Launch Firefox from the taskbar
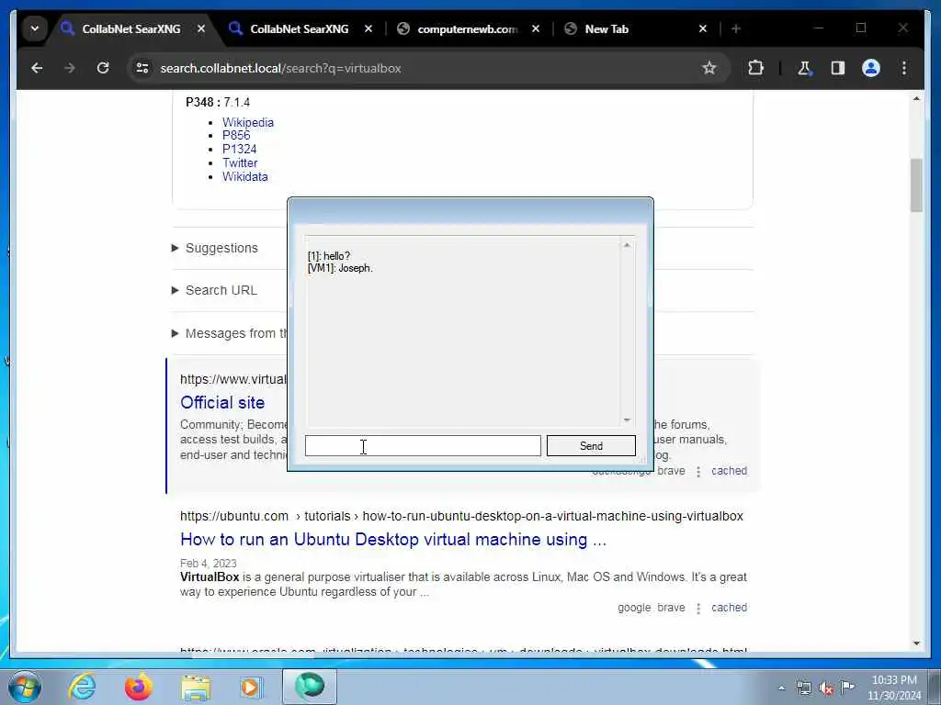Image resolution: width=941 pixels, height=705 pixels. point(138,687)
